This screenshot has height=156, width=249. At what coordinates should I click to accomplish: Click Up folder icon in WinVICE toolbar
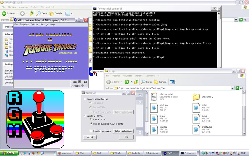click(x=32, y=13)
